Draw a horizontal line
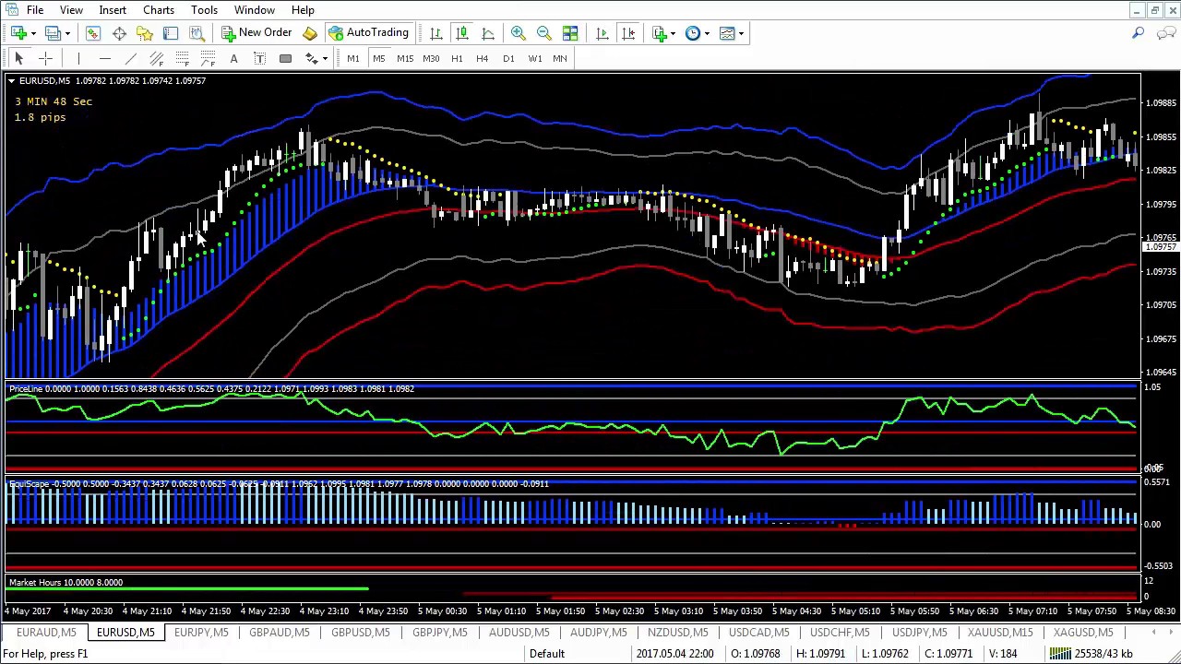1181x664 pixels. (x=104, y=58)
